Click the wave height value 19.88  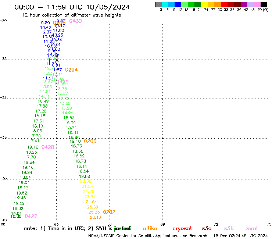[85, 176]
